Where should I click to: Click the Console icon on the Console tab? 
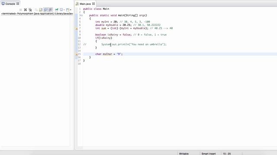coord(3,3)
